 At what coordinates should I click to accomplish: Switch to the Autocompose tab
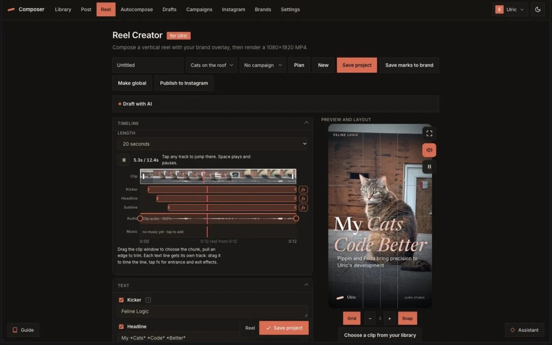(x=137, y=9)
